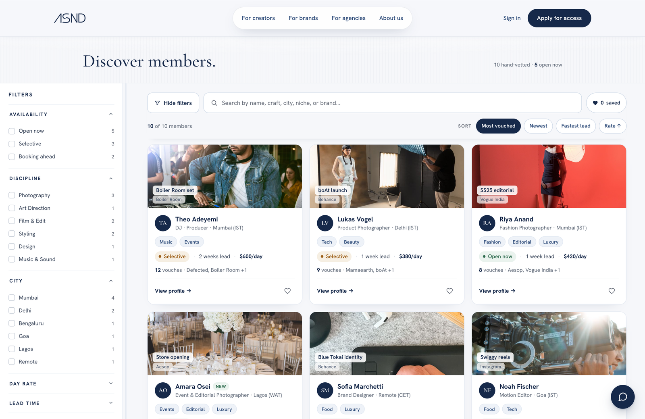This screenshot has width=645, height=419.
Task: Click Sofia Marchetti's name
Action: click(x=360, y=386)
